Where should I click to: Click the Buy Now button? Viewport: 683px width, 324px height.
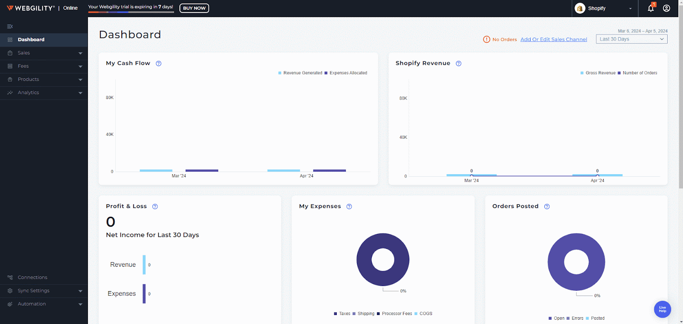click(x=194, y=8)
